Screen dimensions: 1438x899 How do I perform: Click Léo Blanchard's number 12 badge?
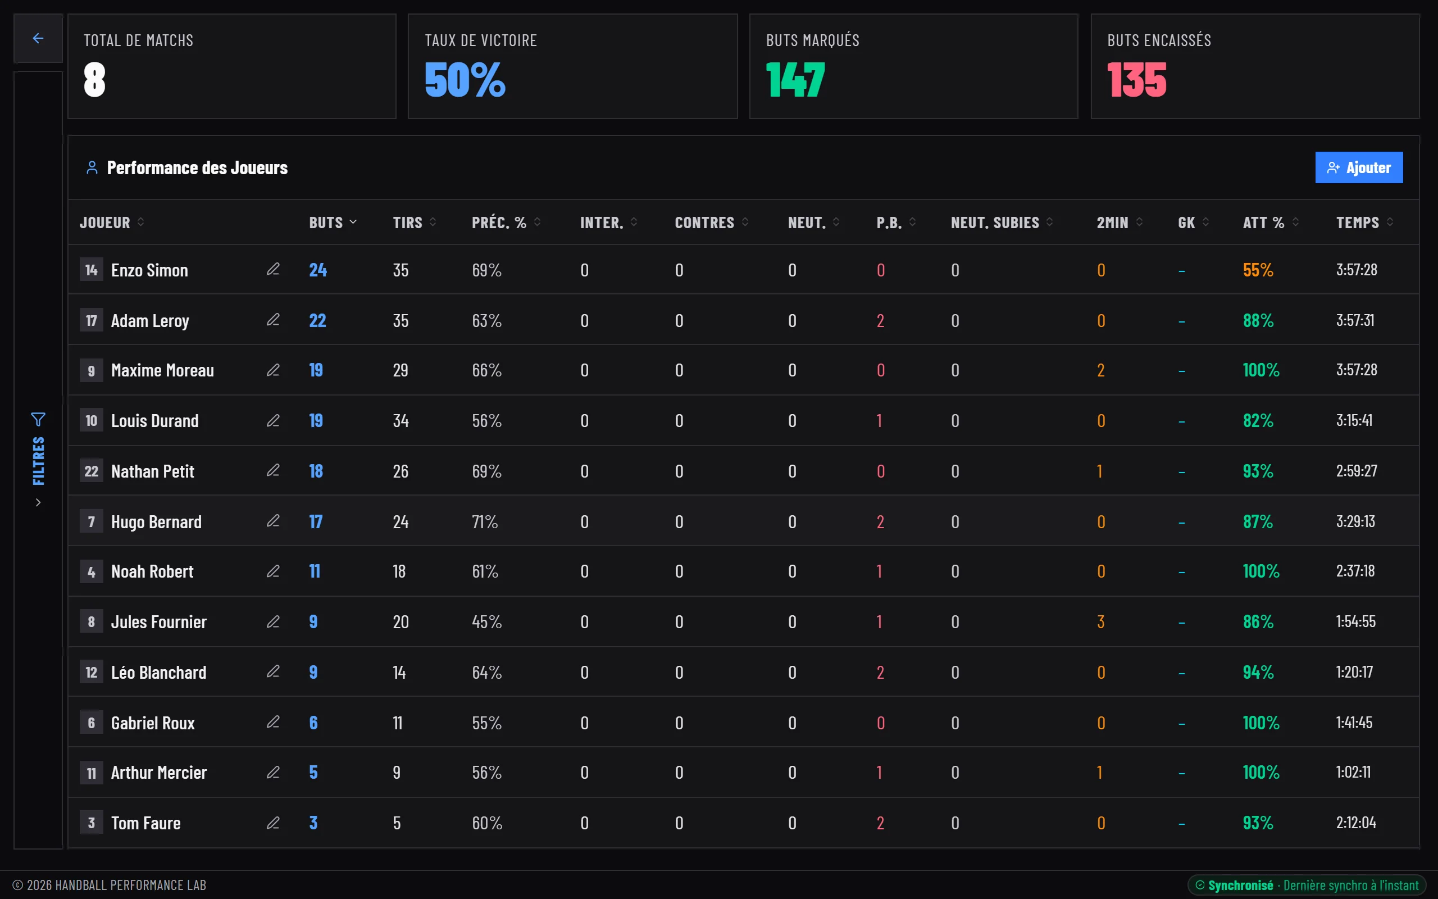[x=91, y=672]
